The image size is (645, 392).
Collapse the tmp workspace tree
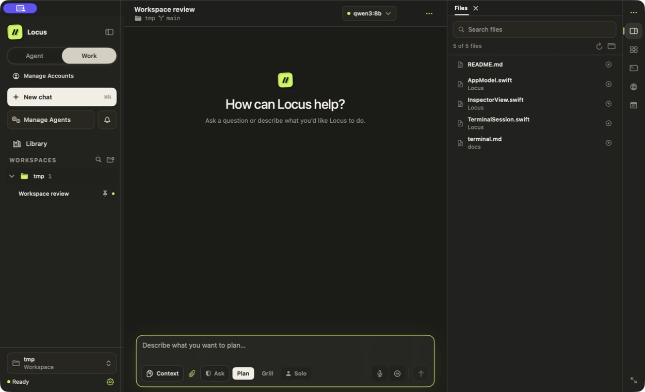(x=11, y=176)
